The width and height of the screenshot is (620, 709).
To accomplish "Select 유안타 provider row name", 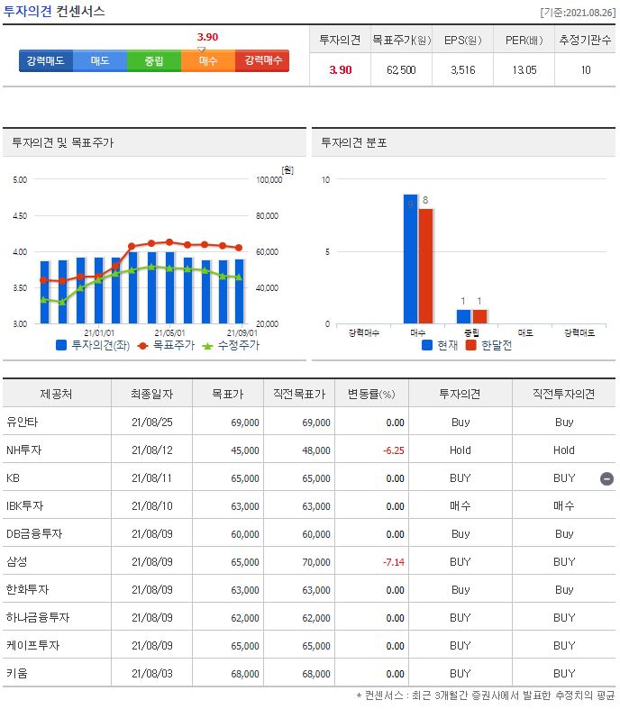I will [23, 422].
